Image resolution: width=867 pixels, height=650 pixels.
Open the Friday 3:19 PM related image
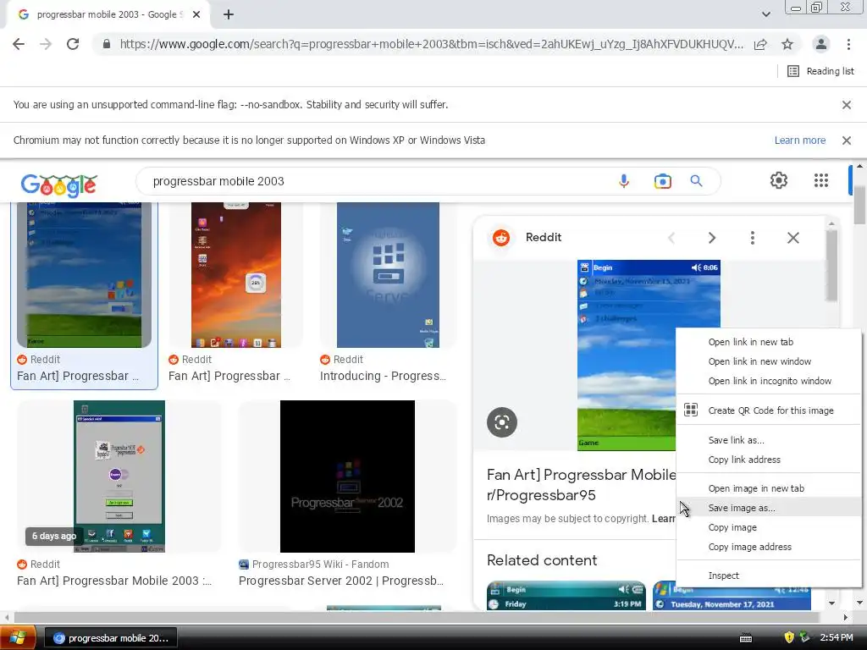click(566, 596)
